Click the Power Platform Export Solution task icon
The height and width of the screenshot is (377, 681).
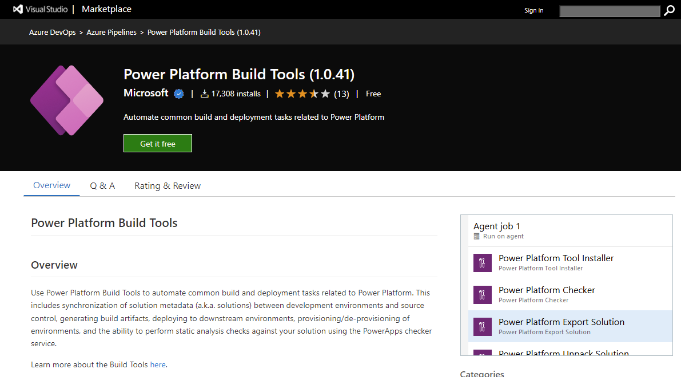[482, 327]
